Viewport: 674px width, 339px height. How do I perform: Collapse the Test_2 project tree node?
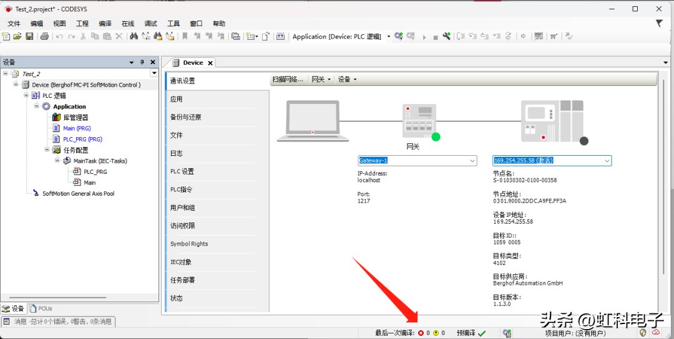(6, 74)
